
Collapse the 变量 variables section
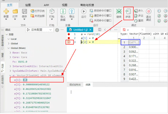(7, 35)
